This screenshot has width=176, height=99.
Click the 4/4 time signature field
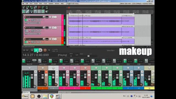point(77,55)
